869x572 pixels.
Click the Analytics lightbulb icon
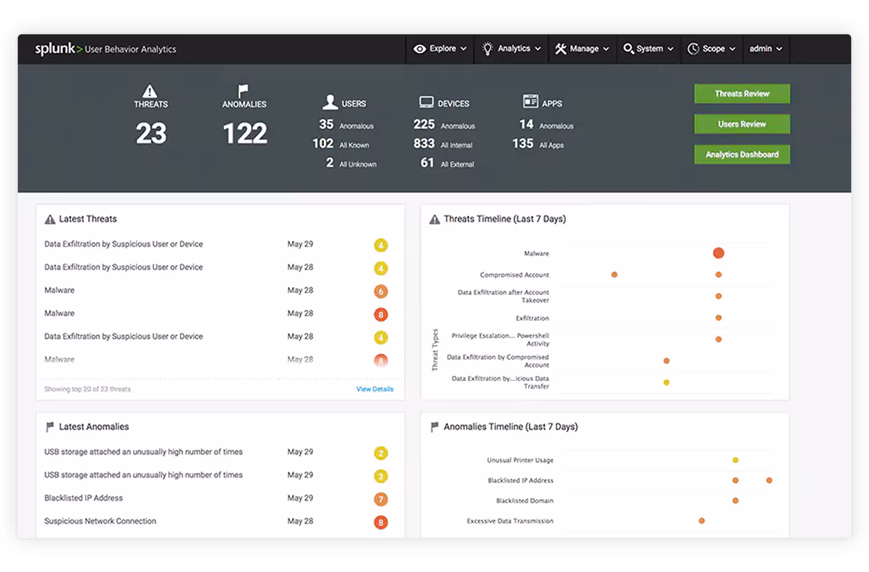488,49
